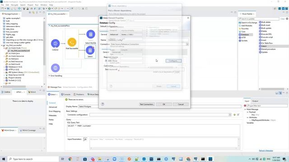Click the Configure button for JDBC Driver
Viewport: 289px width, 162px height.
tap(173, 61)
